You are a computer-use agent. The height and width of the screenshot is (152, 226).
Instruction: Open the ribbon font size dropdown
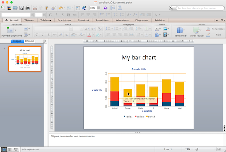[x=81, y=29]
